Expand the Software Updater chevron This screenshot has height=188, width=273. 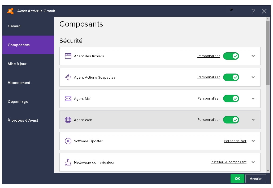point(253,141)
